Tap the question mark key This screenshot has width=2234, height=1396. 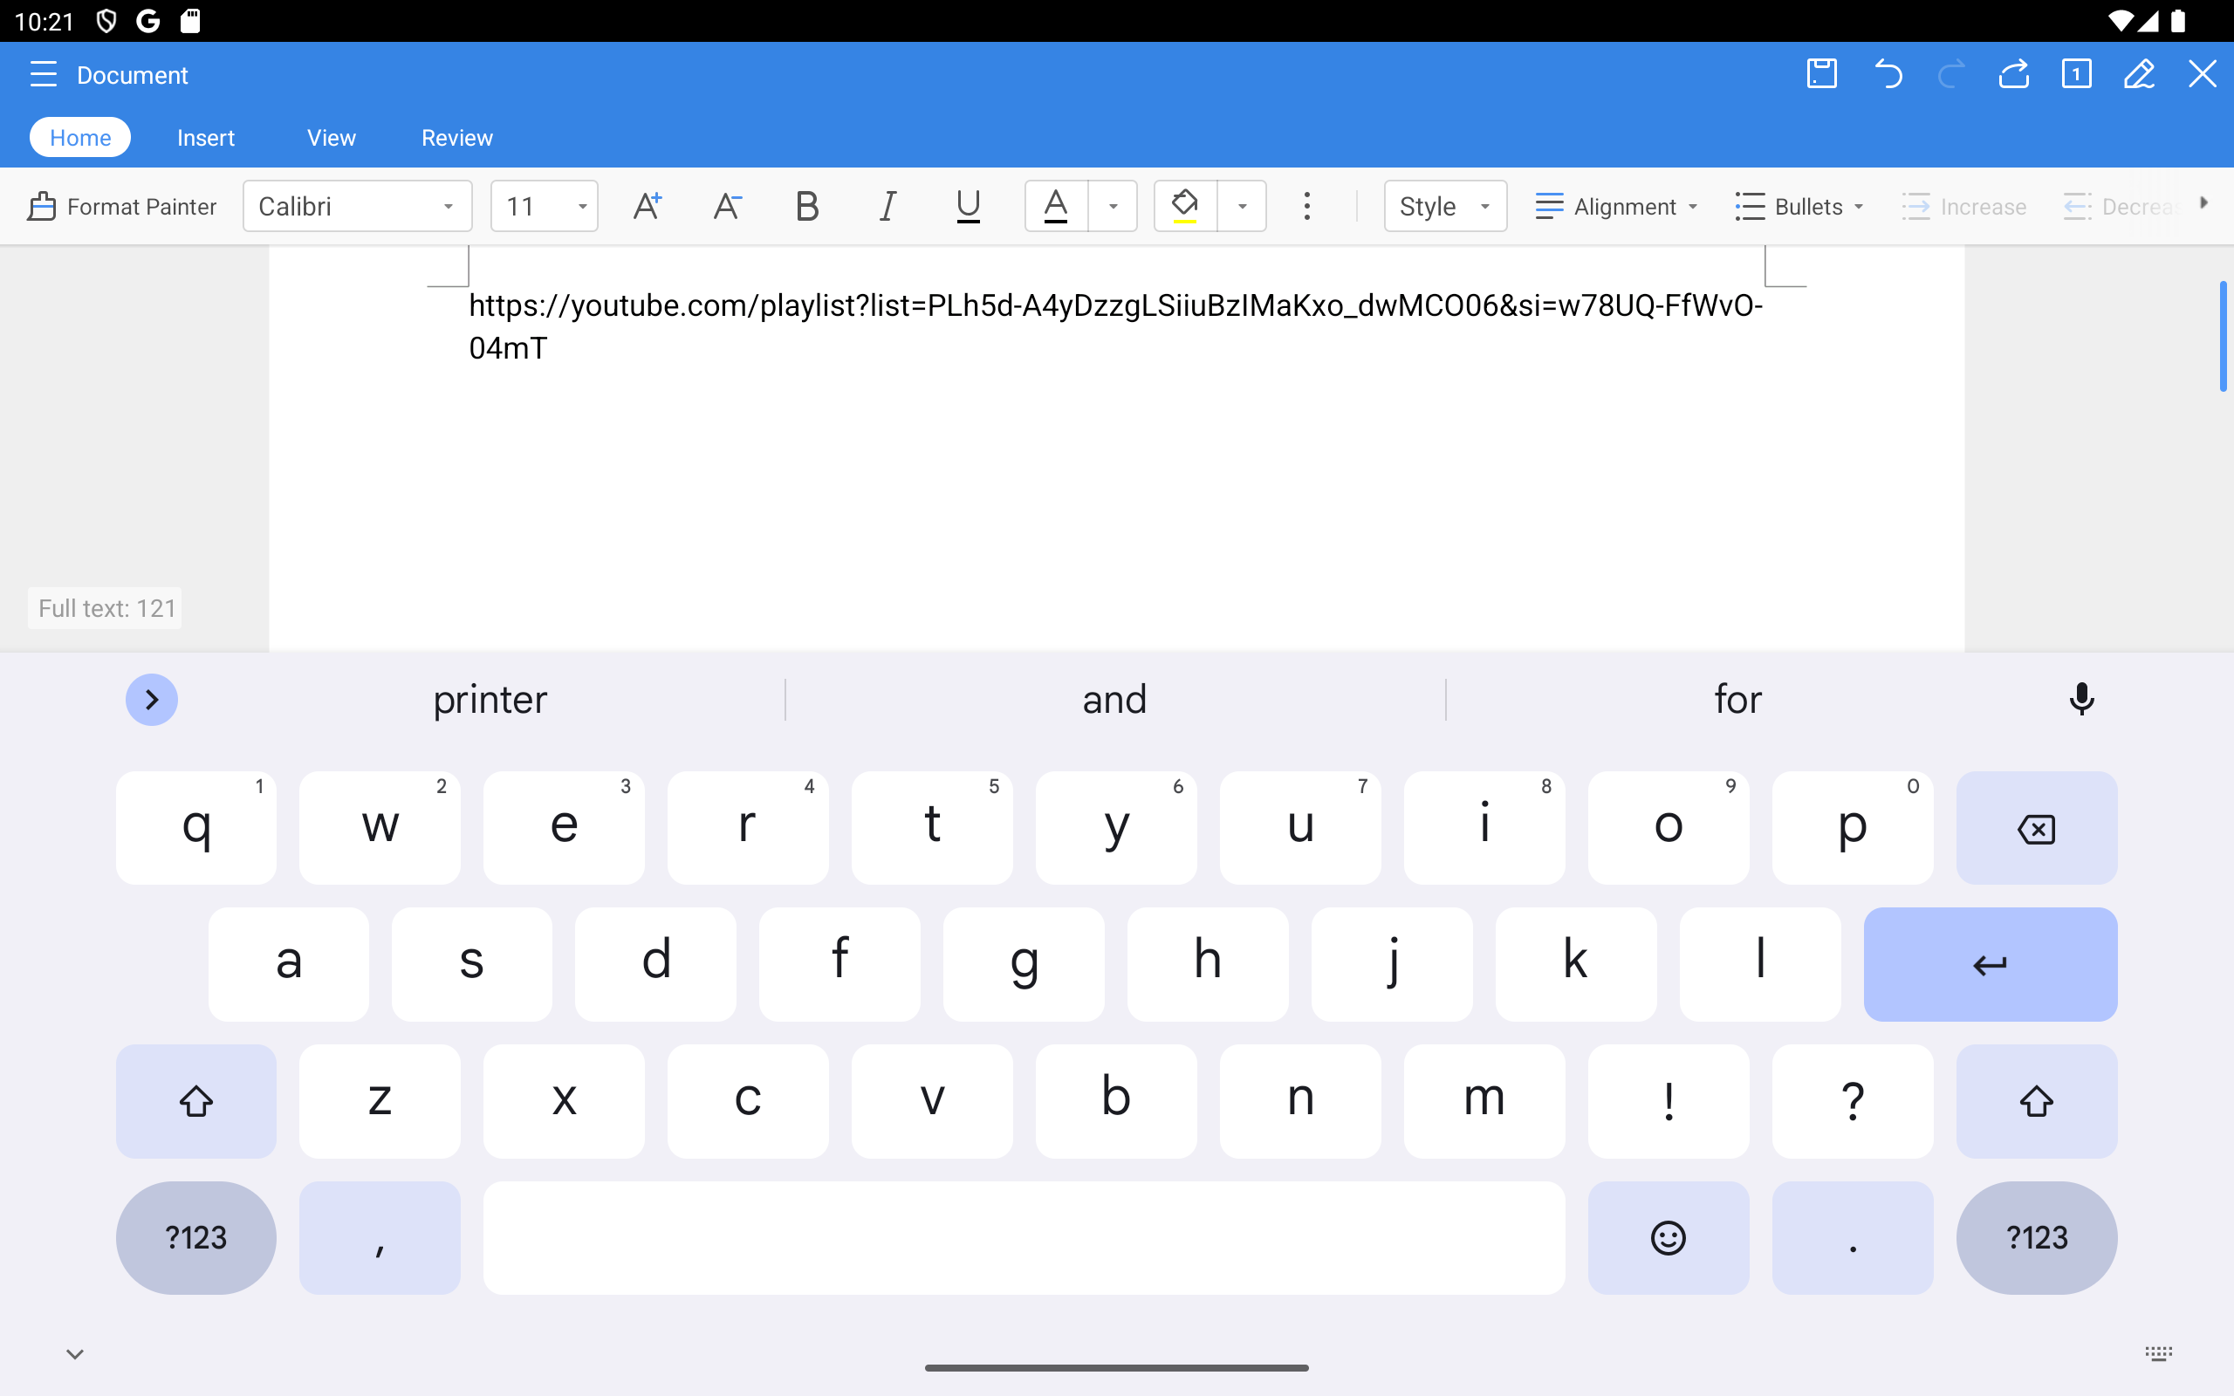coord(1853,1100)
